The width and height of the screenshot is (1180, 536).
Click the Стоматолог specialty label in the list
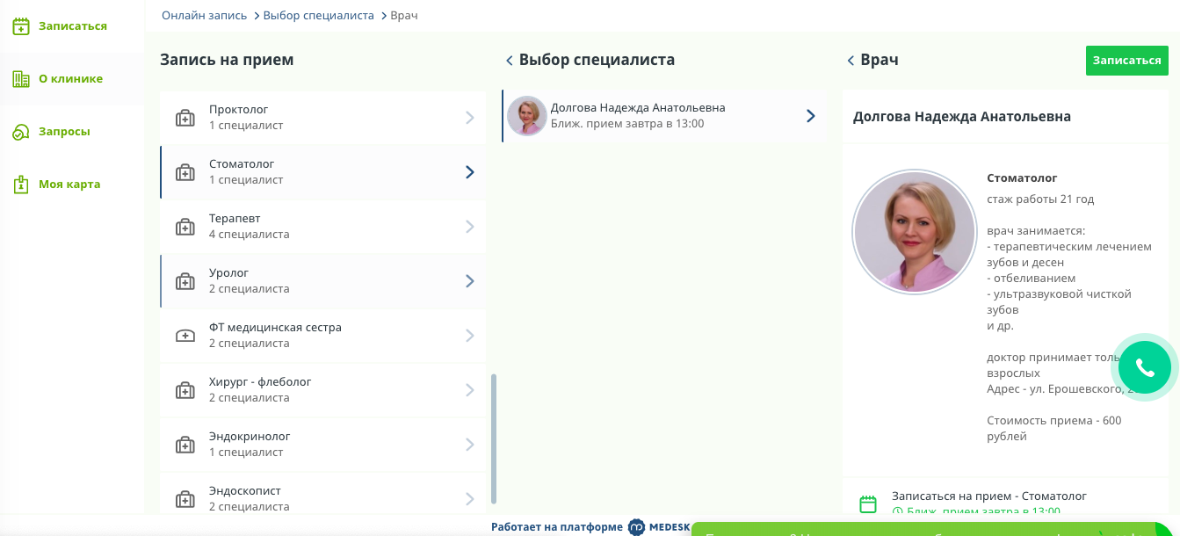(242, 164)
